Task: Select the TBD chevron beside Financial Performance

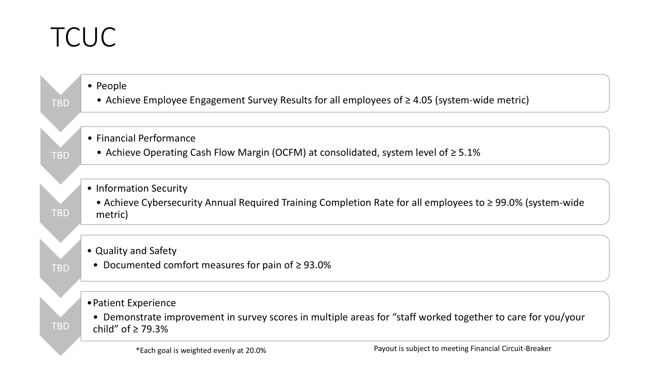Action: pyautogui.click(x=60, y=155)
